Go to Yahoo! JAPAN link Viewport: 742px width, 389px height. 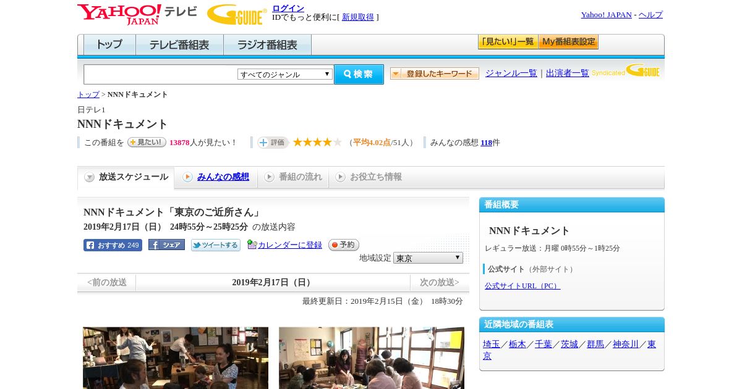click(606, 15)
